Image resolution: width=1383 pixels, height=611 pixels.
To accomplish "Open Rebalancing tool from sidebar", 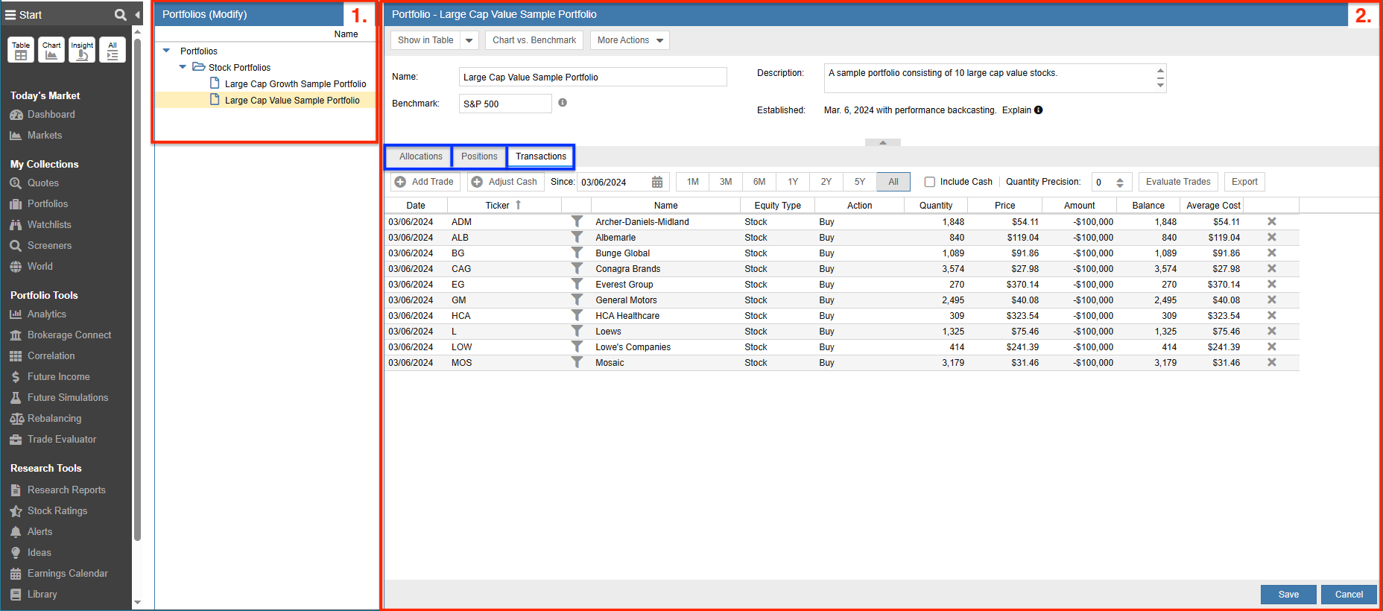I will pos(54,419).
